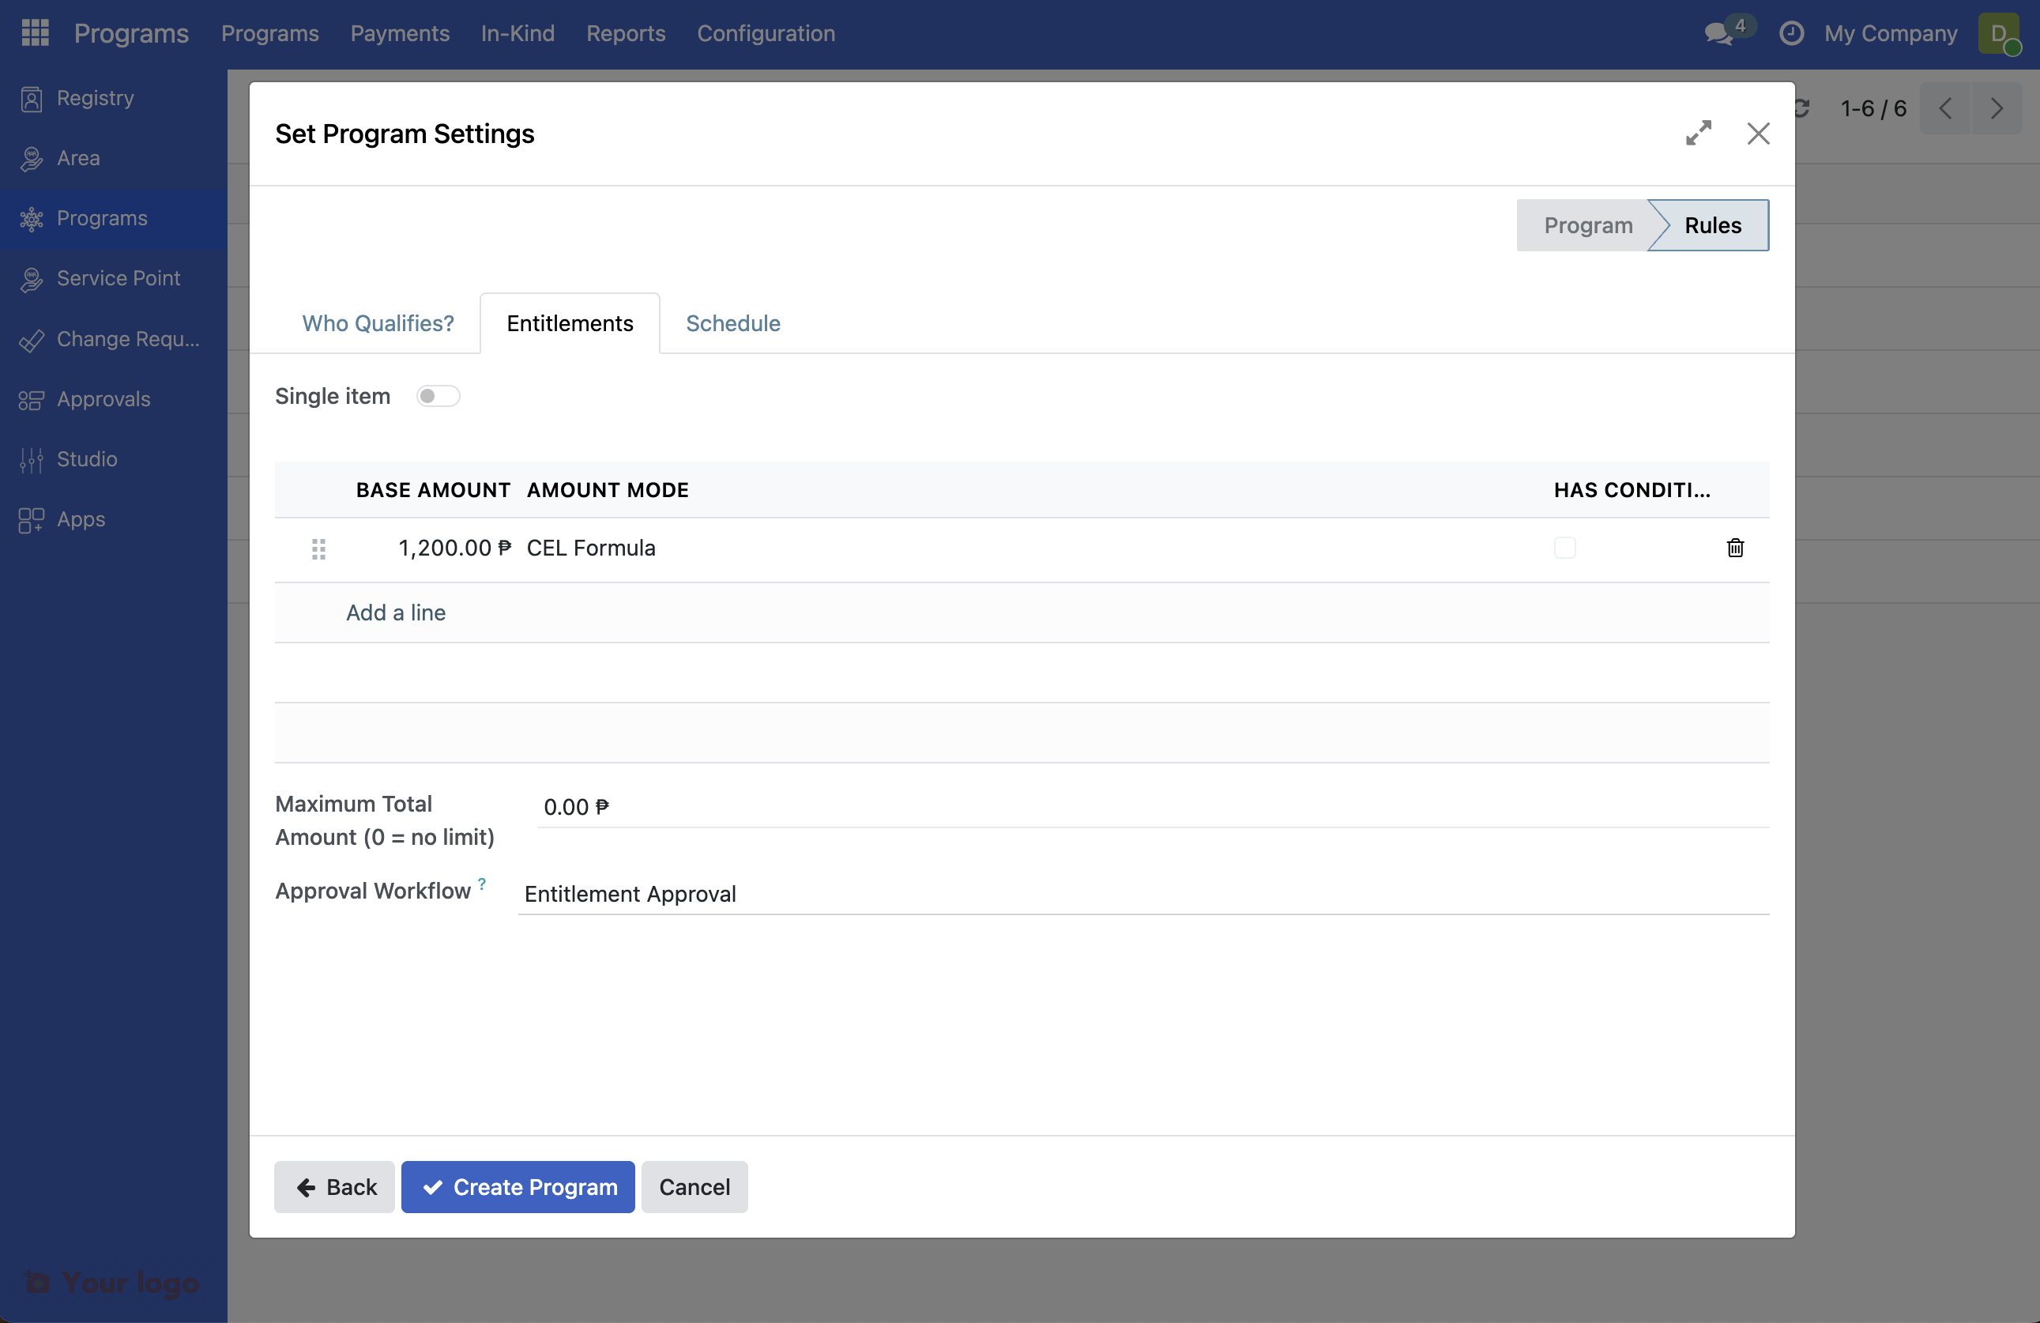The width and height of the screenshot is (2040, 1323).
Task: Go to the previous record with left chevron
Action: coord(1946,108)
